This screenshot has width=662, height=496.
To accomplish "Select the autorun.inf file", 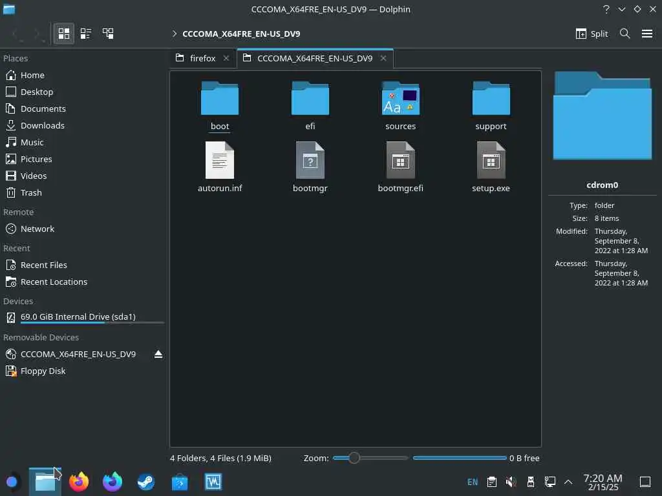I will [x=220, y=167].
